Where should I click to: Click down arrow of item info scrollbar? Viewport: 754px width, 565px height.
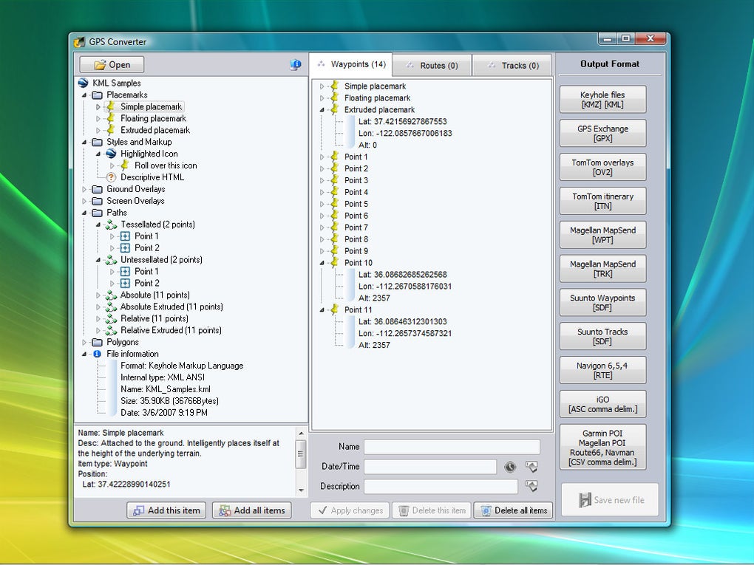pos(301,490)
